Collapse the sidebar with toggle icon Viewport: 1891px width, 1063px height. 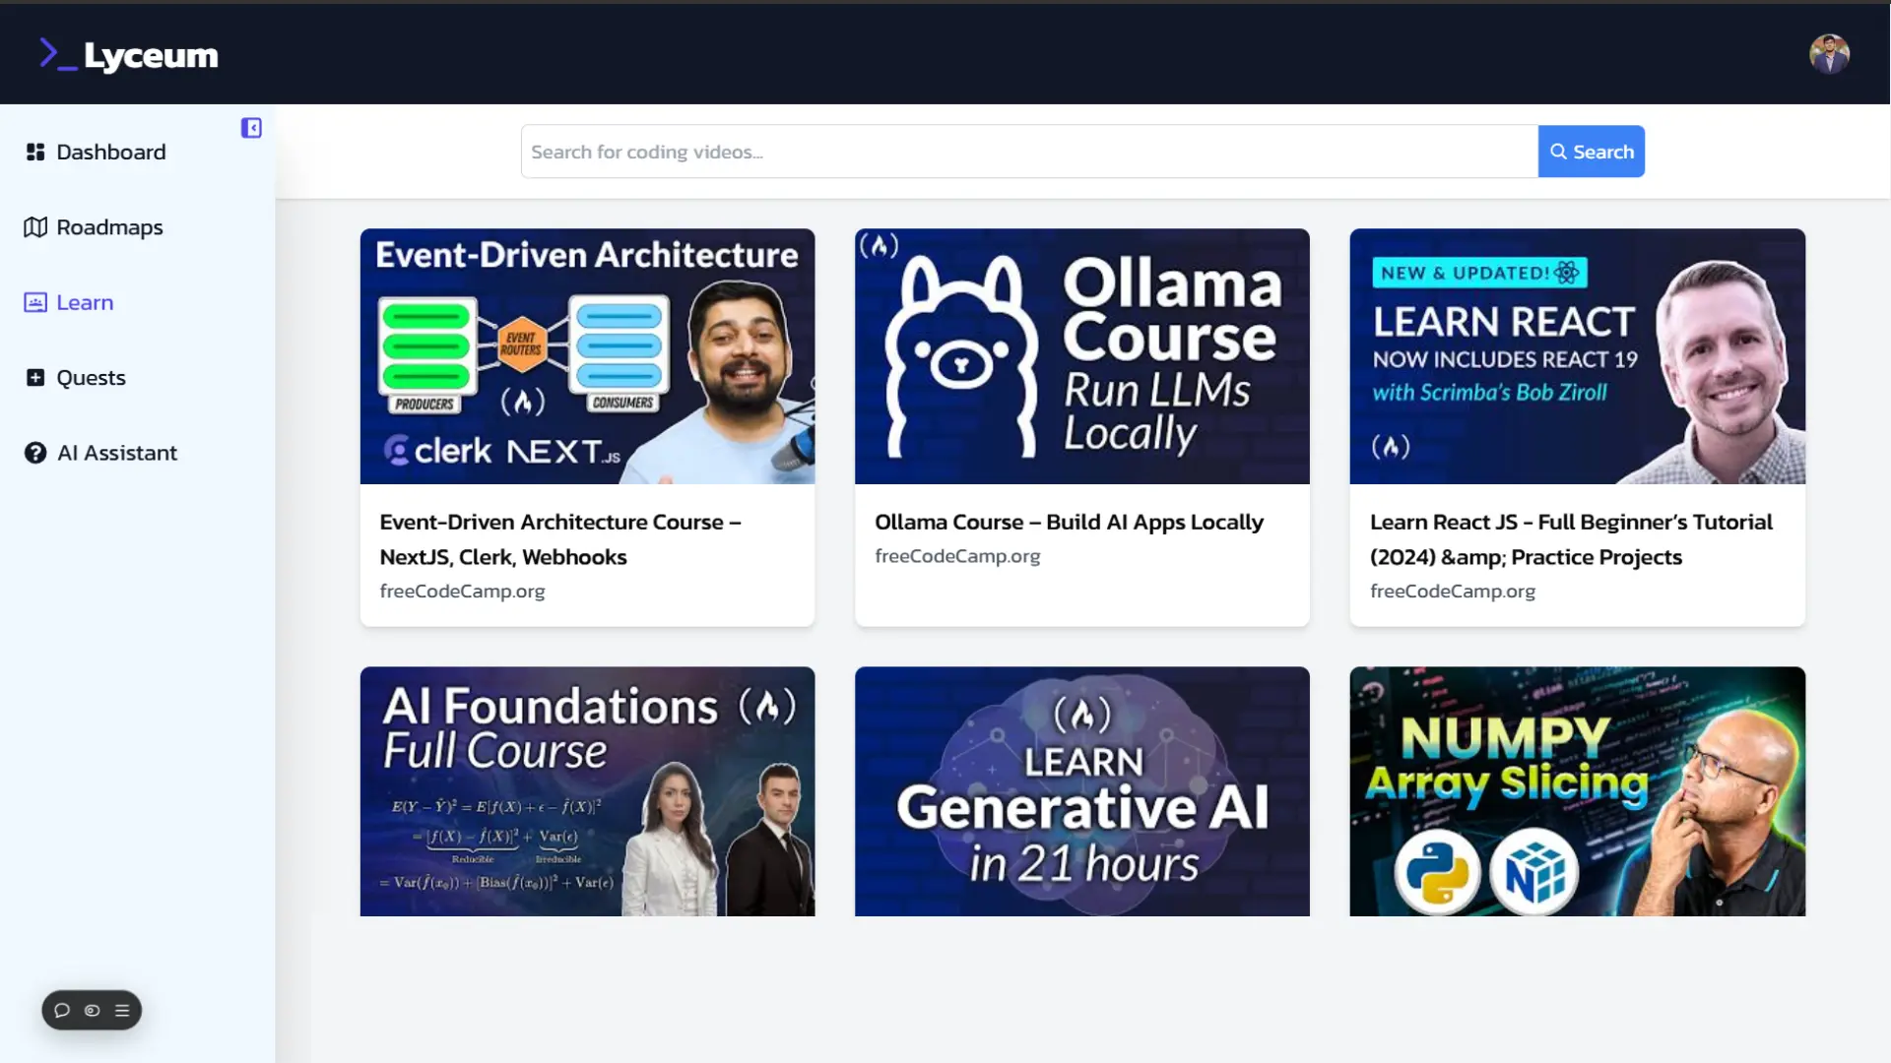[251, 128]
